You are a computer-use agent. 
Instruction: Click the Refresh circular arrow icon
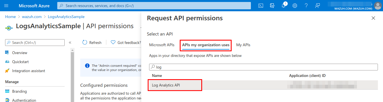point(85,43)
